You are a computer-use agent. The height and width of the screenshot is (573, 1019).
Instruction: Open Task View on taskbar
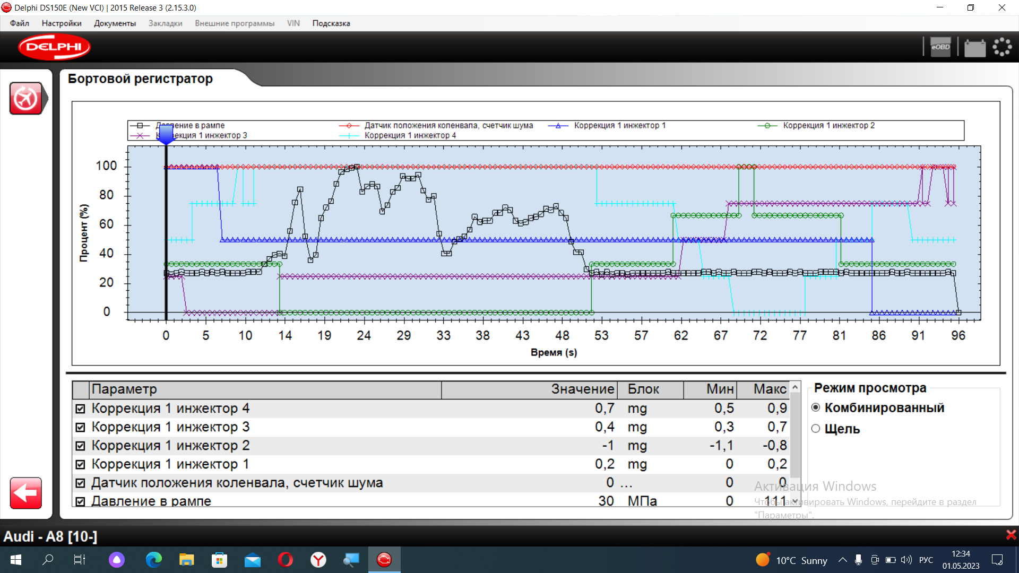click(80, 560)
